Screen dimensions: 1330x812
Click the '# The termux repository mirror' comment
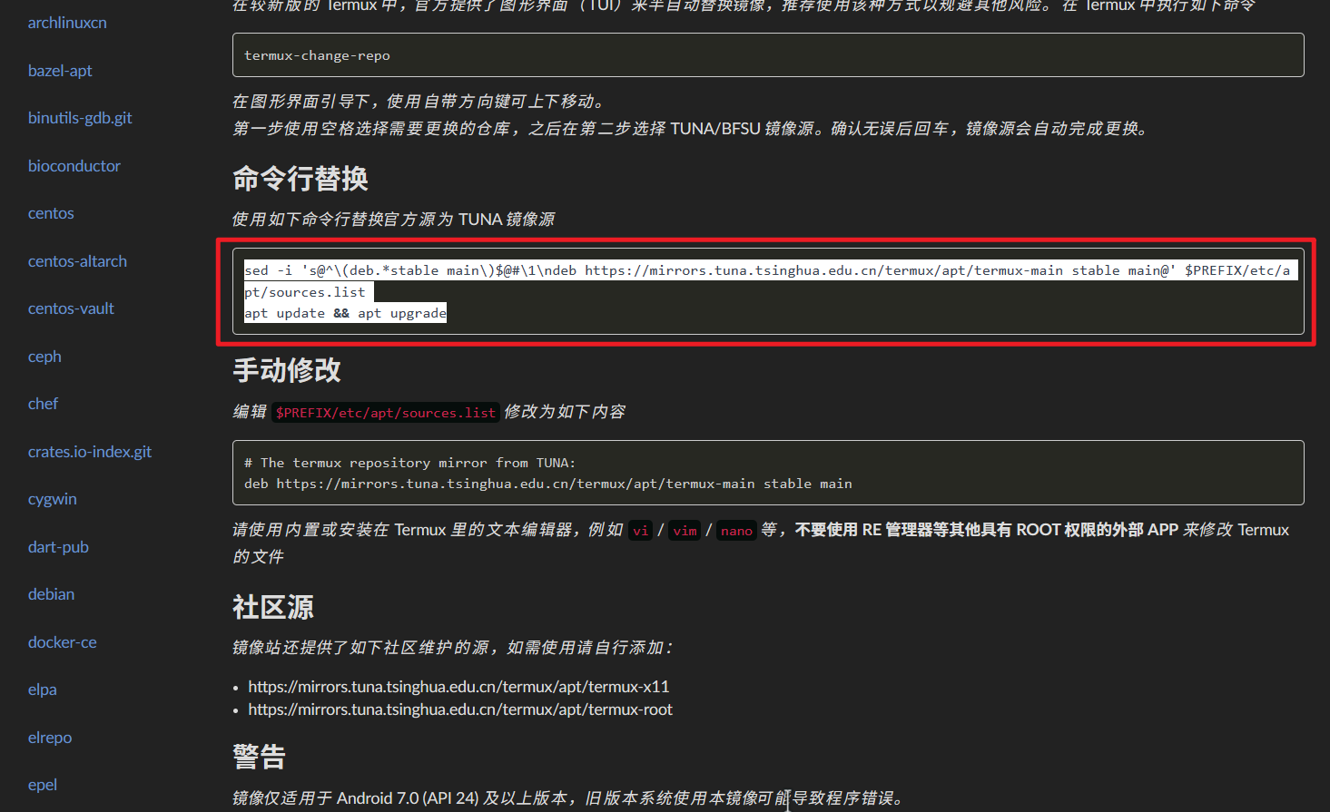409,463
